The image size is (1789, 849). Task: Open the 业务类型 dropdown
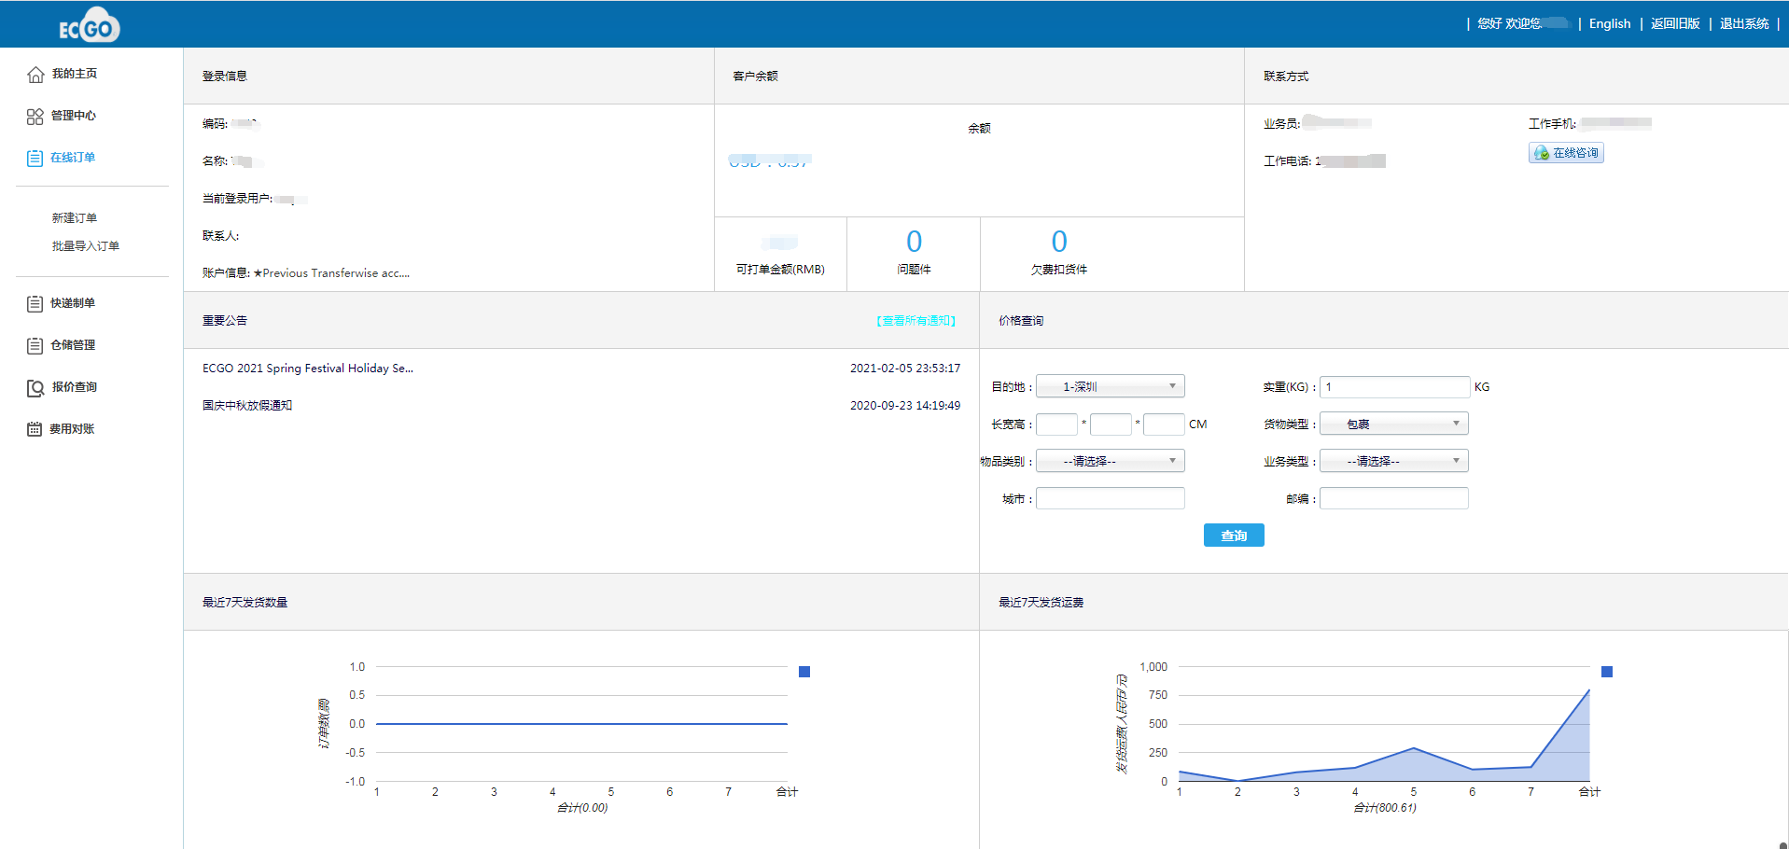click(x=1394, y=461)
